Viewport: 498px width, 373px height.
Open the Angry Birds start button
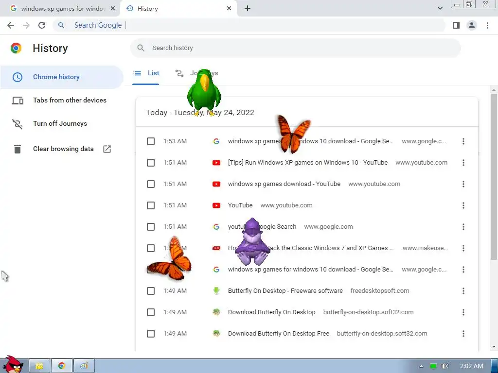(x=13, y=364)
